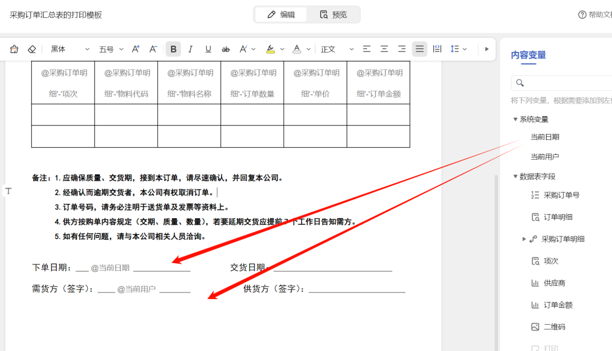The width and height of the screenshot is (612, 351).
Task: Click the 物料代码 table header cell
Action: (126, 83)
